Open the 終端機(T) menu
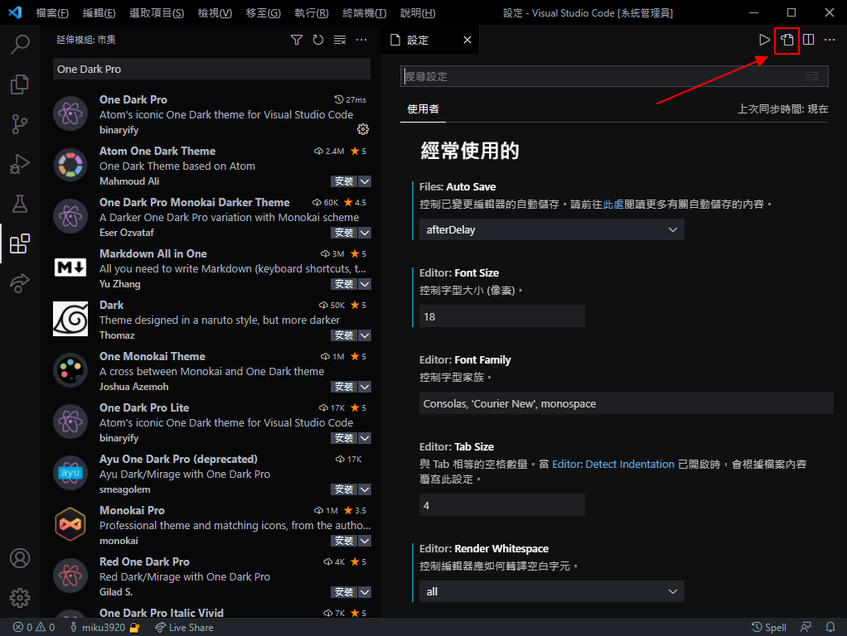 pos(365,13)
